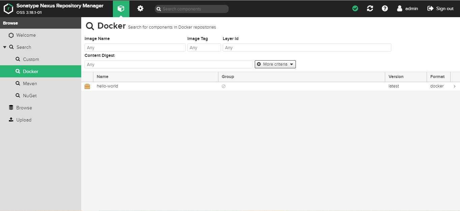This screenshot has height=211, width=460.
Task: Sort by the Version column header
Action: coord(406,77)
